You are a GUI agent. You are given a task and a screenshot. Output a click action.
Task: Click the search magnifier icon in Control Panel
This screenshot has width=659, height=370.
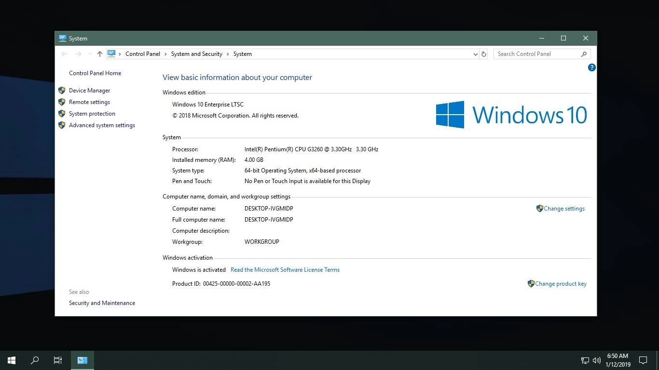[x=584, y=54]
